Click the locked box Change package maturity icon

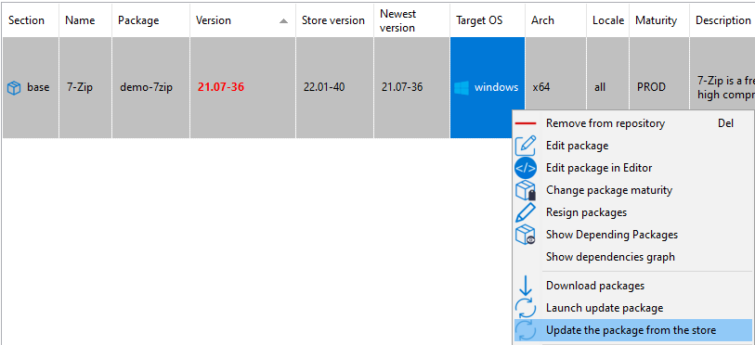coord(526,190)
